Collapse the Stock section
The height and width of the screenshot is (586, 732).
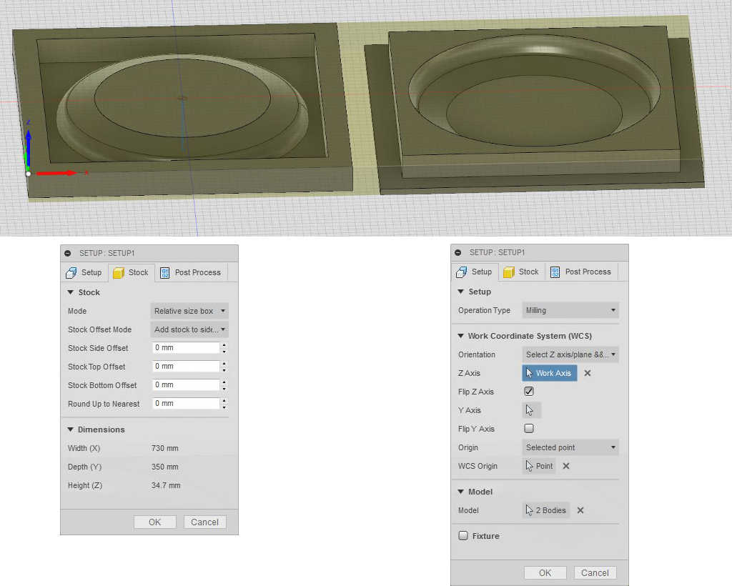pos(71,292)
